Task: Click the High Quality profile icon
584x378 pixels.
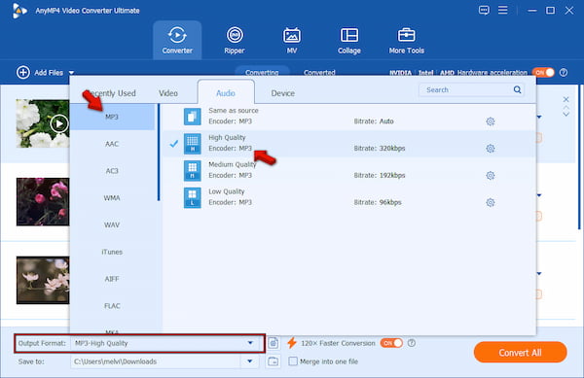Action: point(192,144)
